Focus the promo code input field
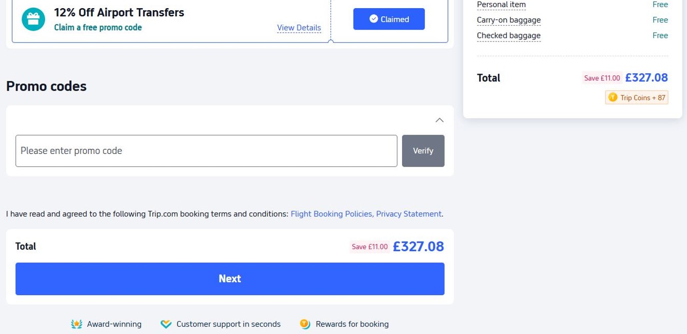Screen dimensions: 687x334 (x=206, y=151)
